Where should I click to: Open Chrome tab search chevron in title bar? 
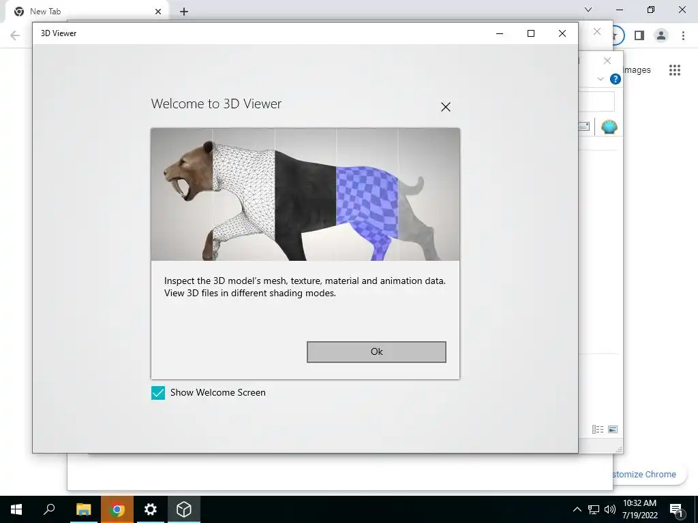point(588,10)
